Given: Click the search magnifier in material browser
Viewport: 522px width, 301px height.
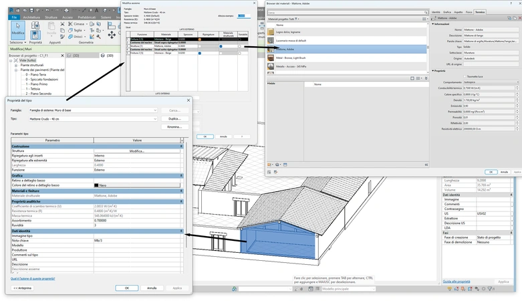Looking at the screenshot, I should point(426,12).
